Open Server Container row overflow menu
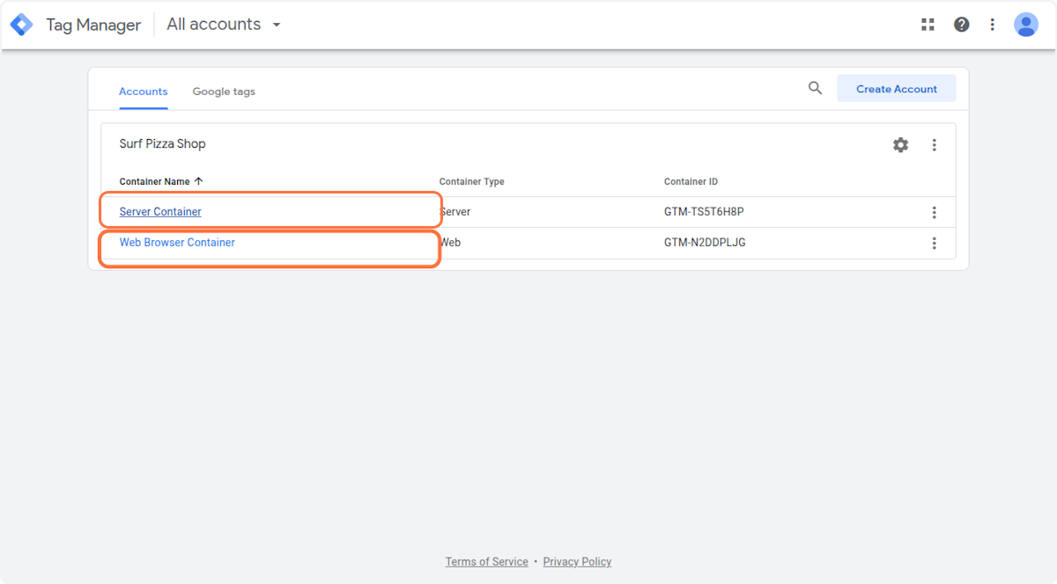This screenshot has height=584, width=1057. pyautogui.click(x=935, y=212)
